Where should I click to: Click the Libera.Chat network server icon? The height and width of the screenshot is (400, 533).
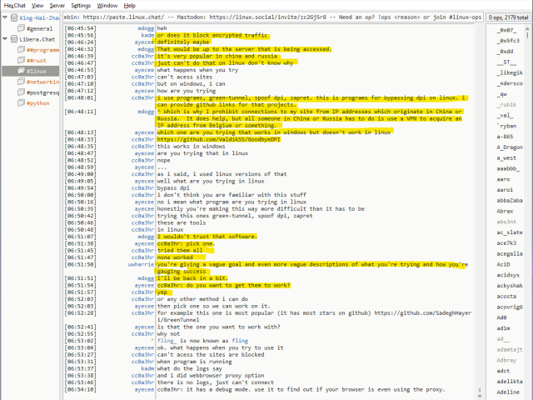(12, 39)
